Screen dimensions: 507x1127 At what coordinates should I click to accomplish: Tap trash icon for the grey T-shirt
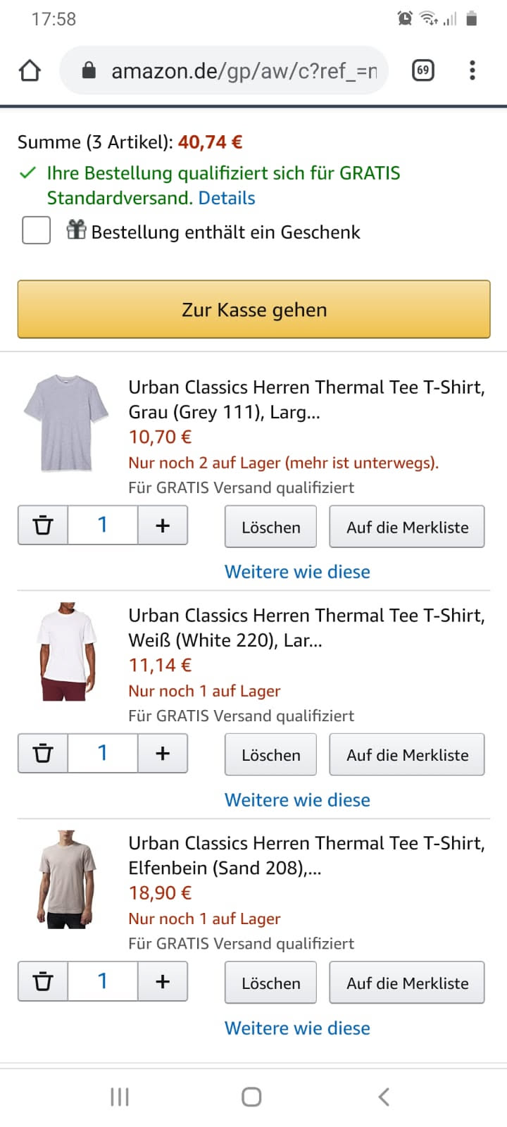coord(43,525)
